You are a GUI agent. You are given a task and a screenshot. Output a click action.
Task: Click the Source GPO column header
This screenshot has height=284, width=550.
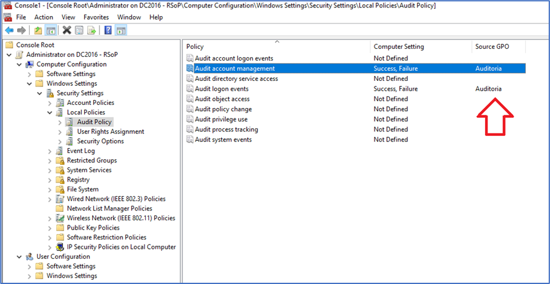pos(493,46)
